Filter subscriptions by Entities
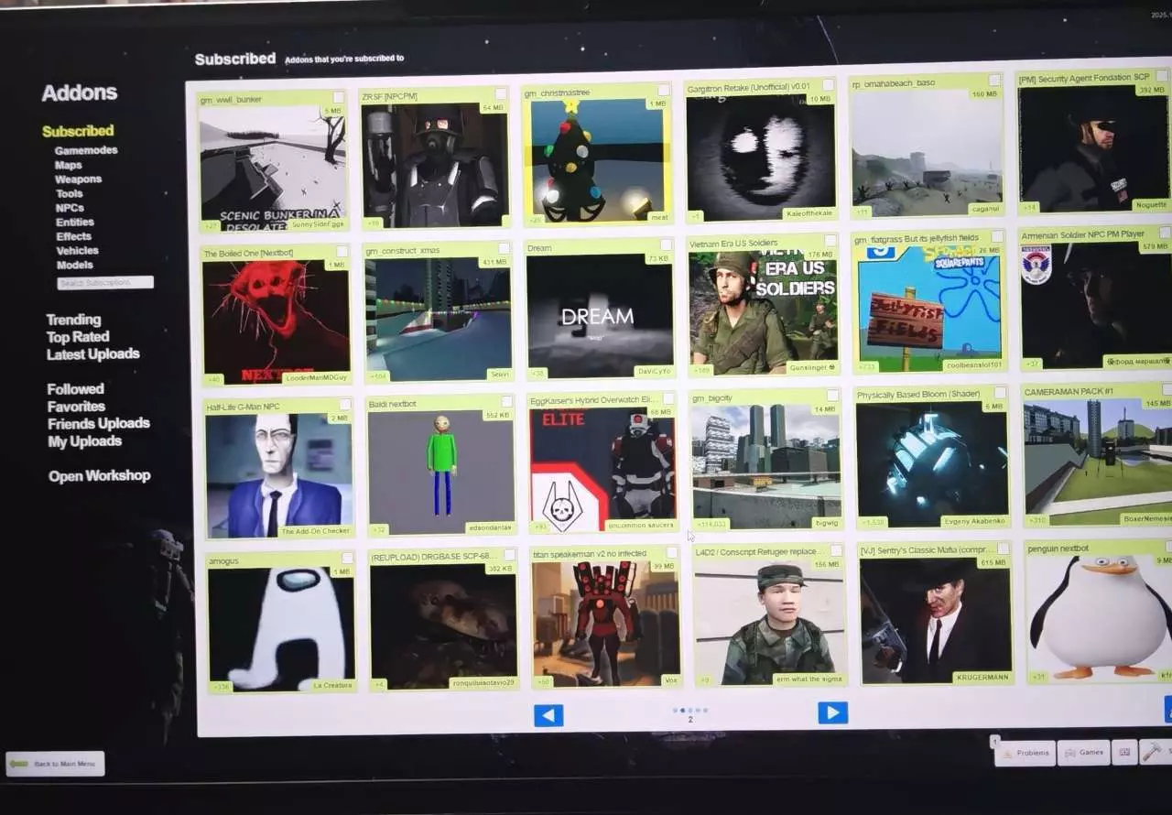 [x=75, y=222]
